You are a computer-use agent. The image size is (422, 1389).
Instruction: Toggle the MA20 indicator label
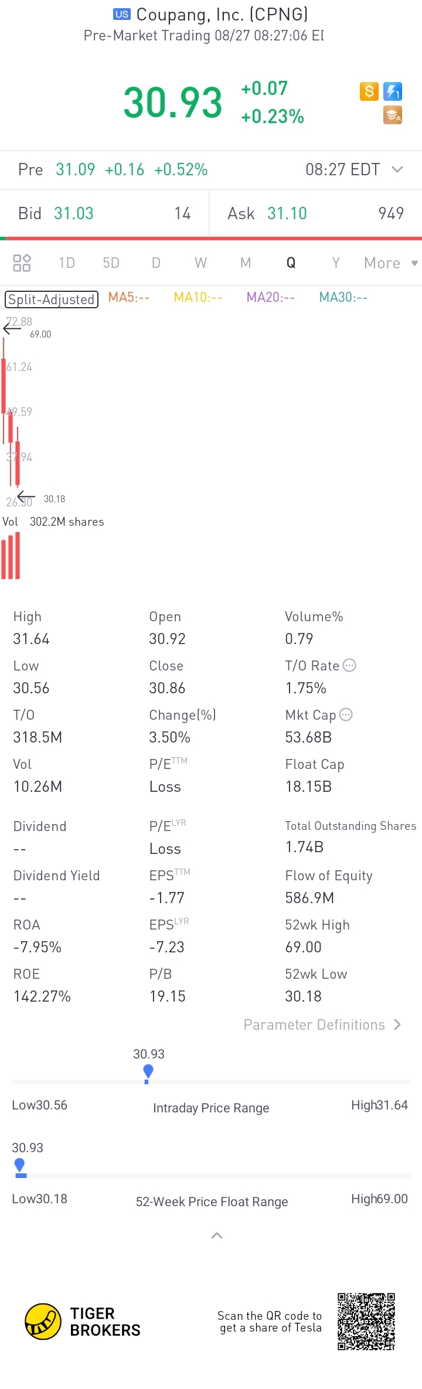[271, 298]
